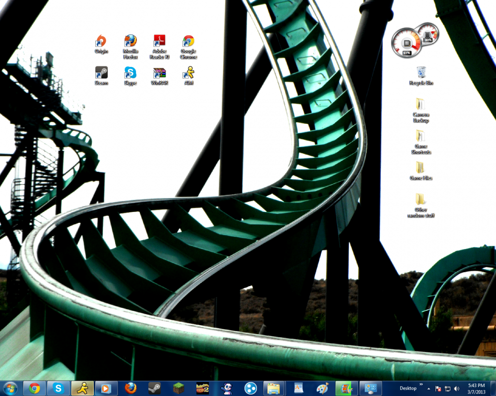Select the Game Shortcuts folder
496x396 pixels.
421,137
